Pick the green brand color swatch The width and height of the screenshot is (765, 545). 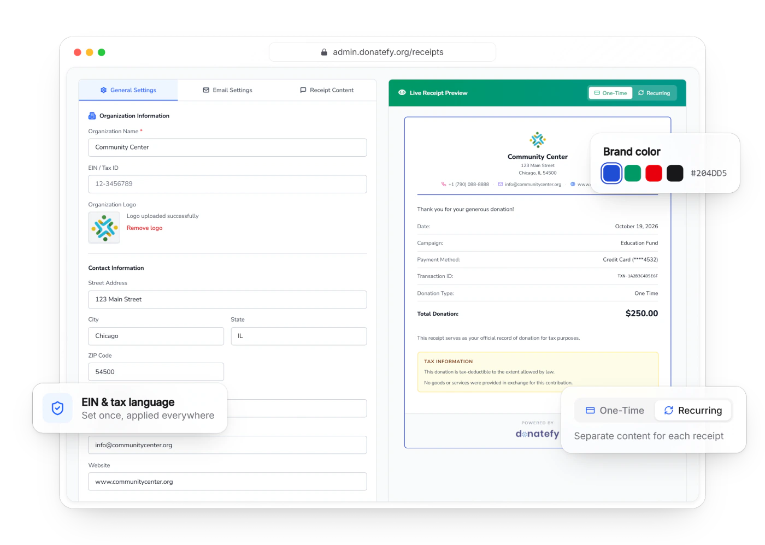pos(633,173)
